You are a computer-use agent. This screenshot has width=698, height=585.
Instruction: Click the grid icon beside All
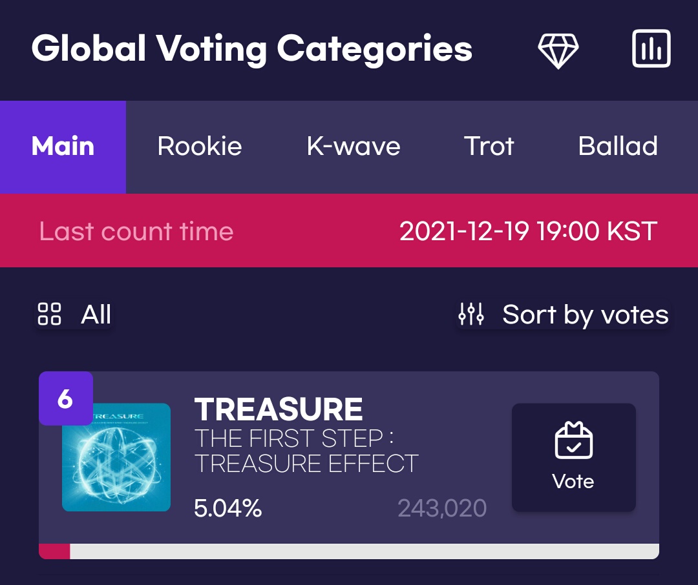[49, 314]
